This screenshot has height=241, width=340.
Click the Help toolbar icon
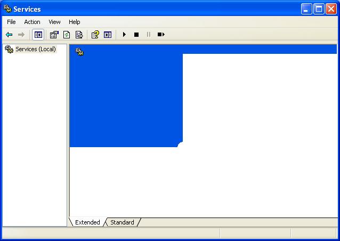[95, 35]
